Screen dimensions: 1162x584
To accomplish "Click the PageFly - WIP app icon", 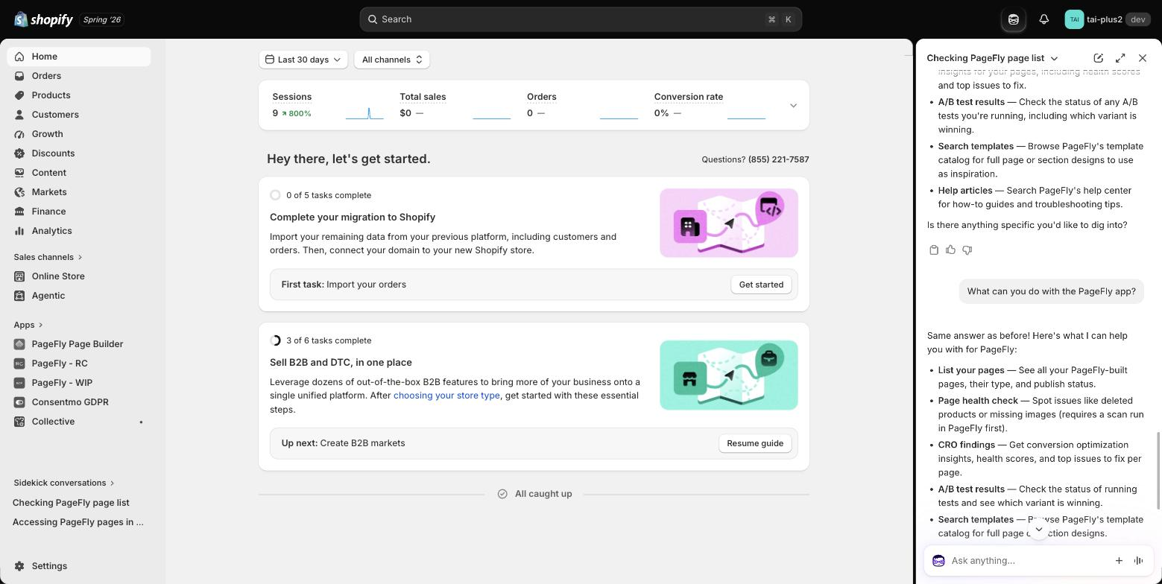I will [x=19, y=383].
